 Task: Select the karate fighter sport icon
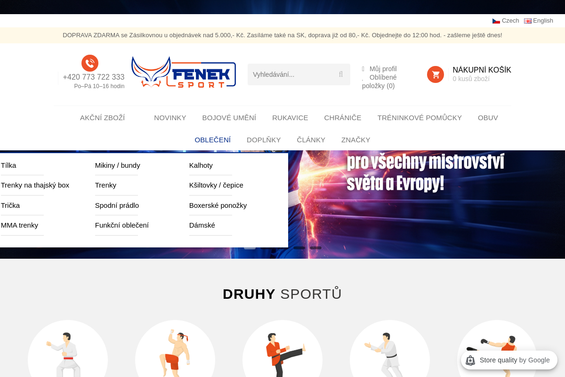click(68, 354)
